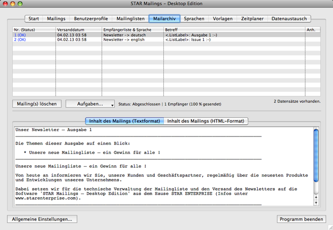Click the scroll up arrow in text view
The height and width of the screenshot is (230, 333).
(x=316, y=197)
